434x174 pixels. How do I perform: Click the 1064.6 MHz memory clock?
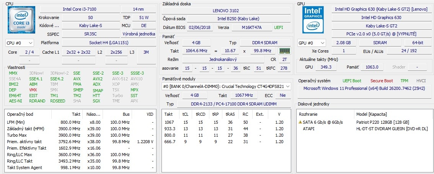pos(196,51)
